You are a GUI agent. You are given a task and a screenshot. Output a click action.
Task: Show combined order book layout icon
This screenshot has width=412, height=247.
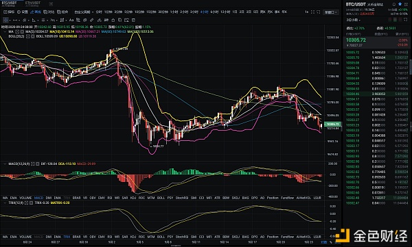[390, 20]
